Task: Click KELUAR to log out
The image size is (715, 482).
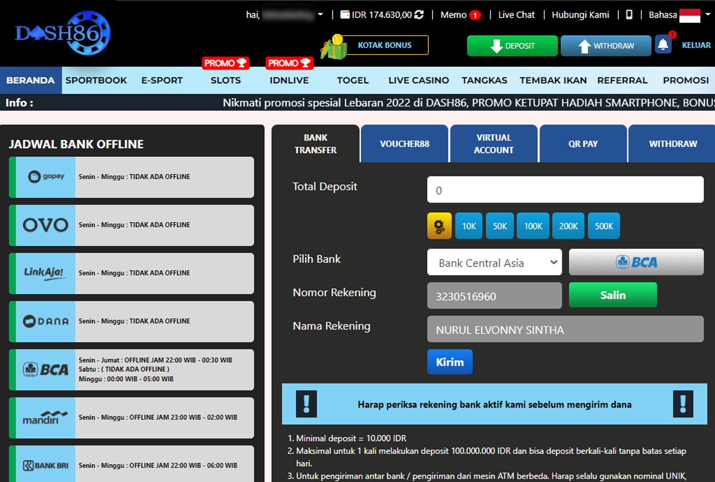Action: (696, 45)
